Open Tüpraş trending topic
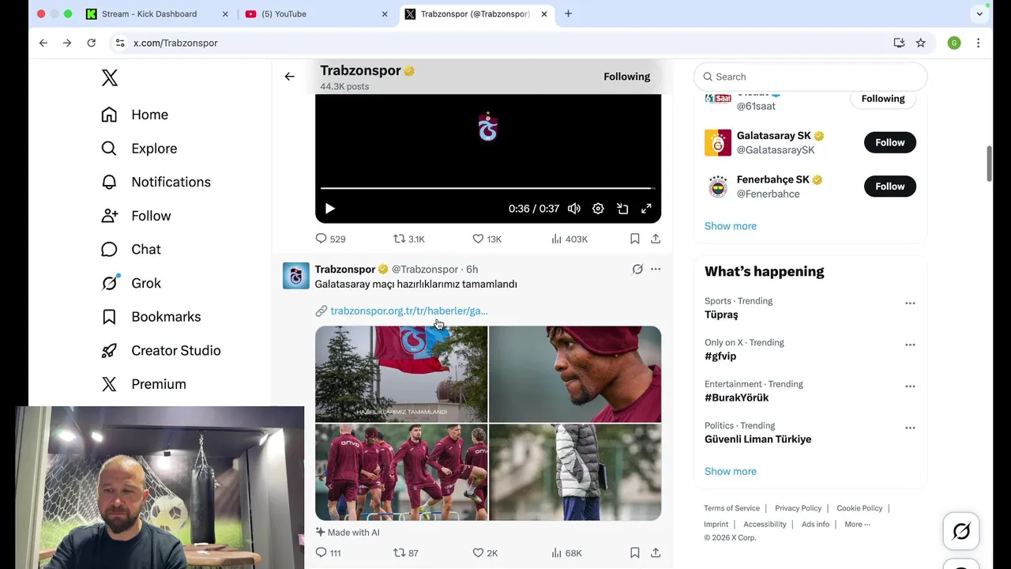Image resolution: width=1011 pixels, height=569 pixels. (x=721, y=315)
